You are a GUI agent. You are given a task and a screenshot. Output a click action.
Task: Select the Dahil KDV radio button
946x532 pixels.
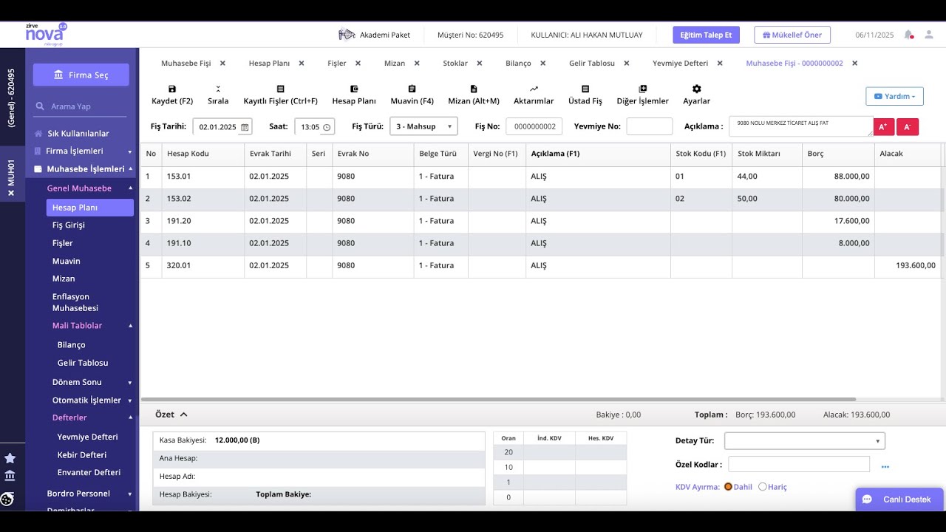[728, 487]
